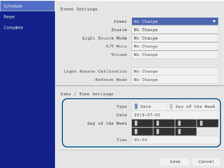
Task: Select the Day of the Week type
Action: [193, 106]
